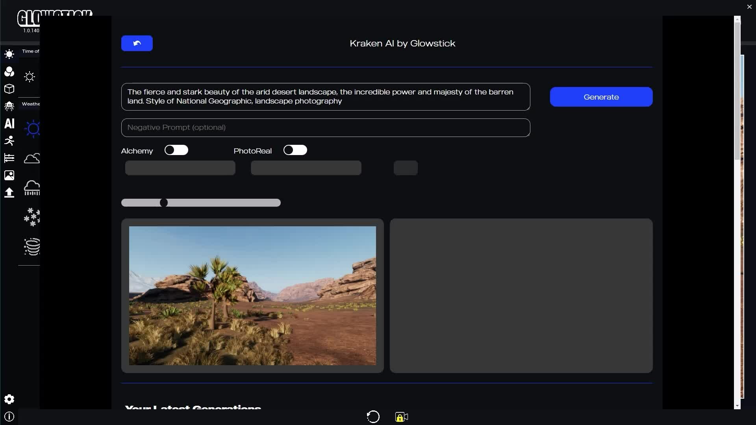Select the cloudy weather icon
This screenshot has height=425, width=756.
(x=32, y=159)
